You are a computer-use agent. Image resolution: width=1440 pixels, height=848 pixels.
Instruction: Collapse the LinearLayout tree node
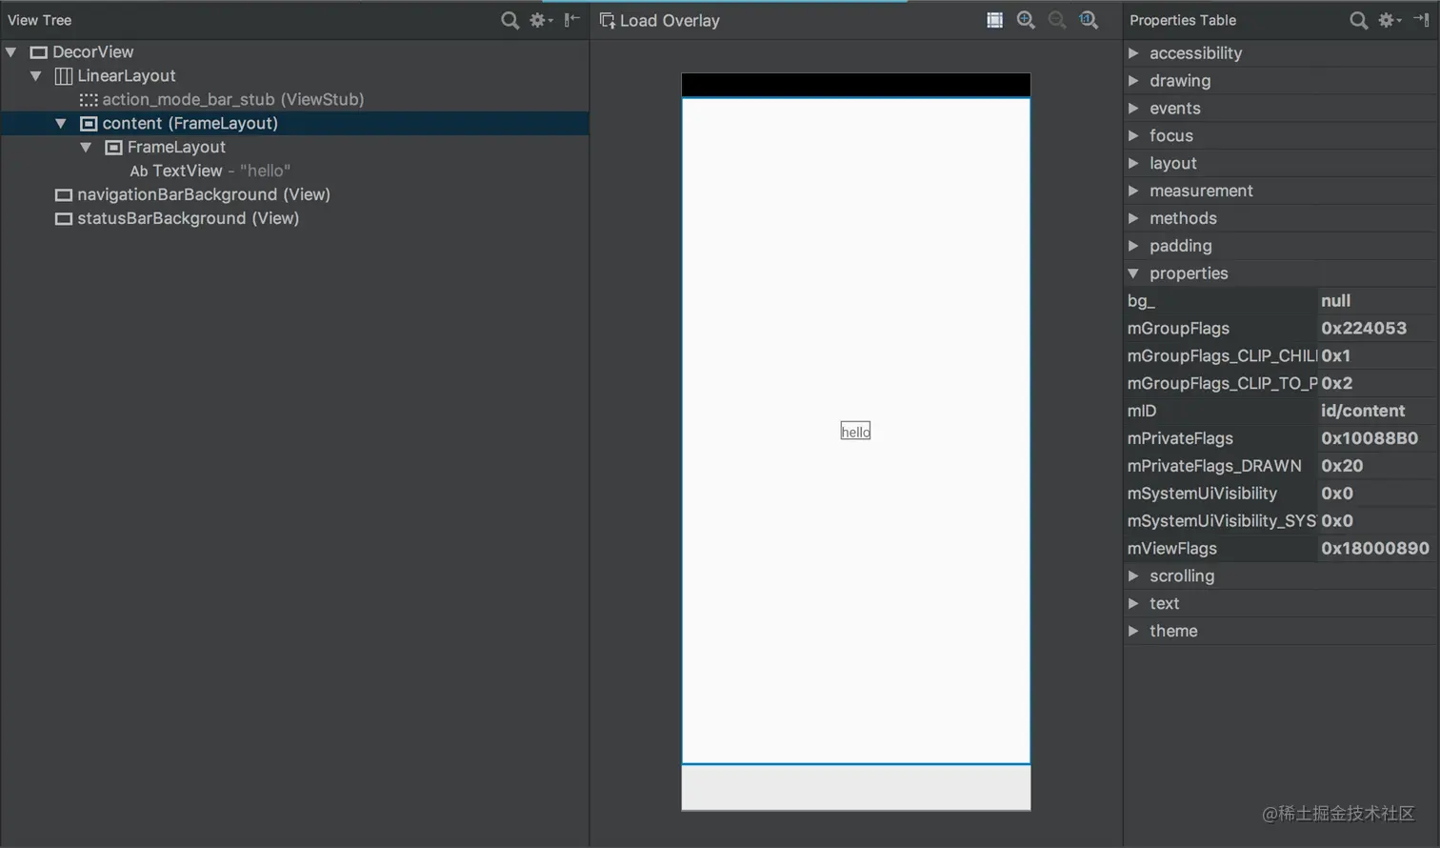click(x=36, y=75)
